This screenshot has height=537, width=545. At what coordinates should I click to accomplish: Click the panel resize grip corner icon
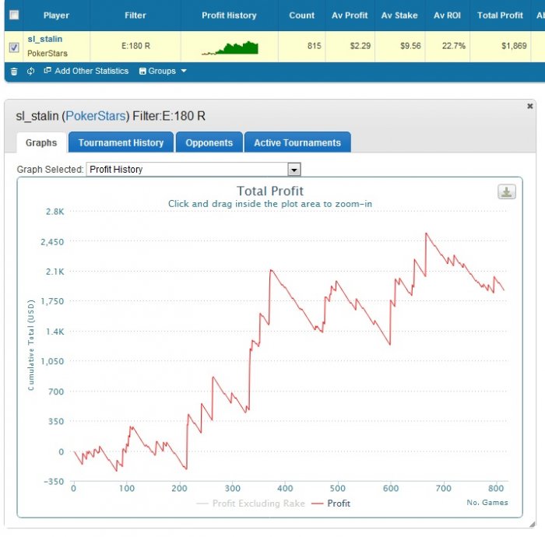click(532, 525)
